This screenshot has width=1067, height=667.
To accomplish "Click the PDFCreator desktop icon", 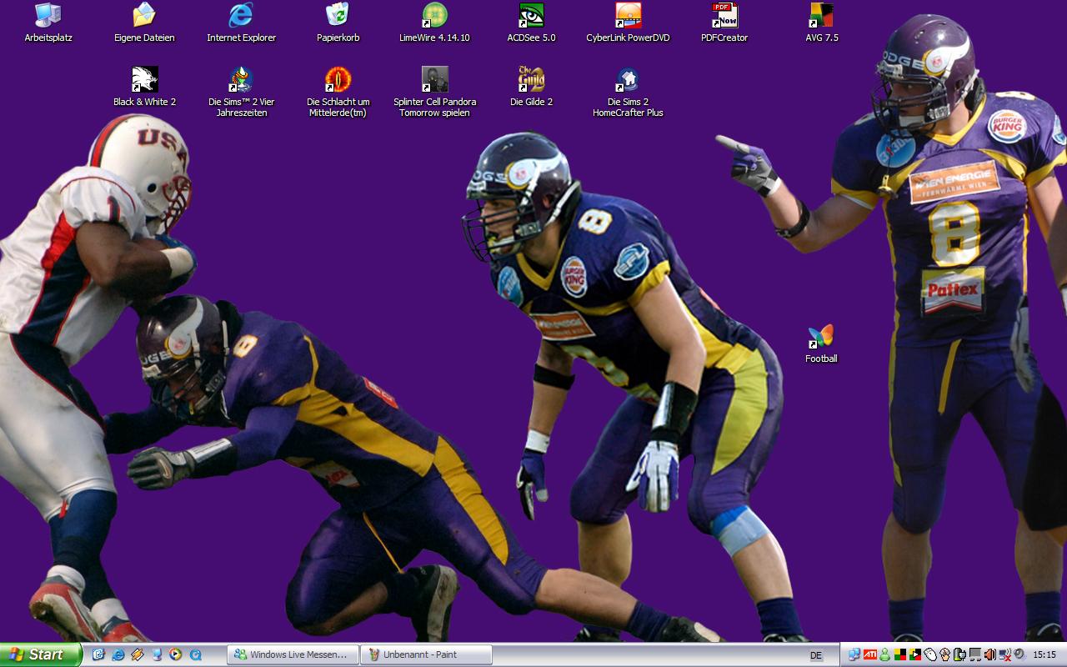I will [x=724, y=23].
